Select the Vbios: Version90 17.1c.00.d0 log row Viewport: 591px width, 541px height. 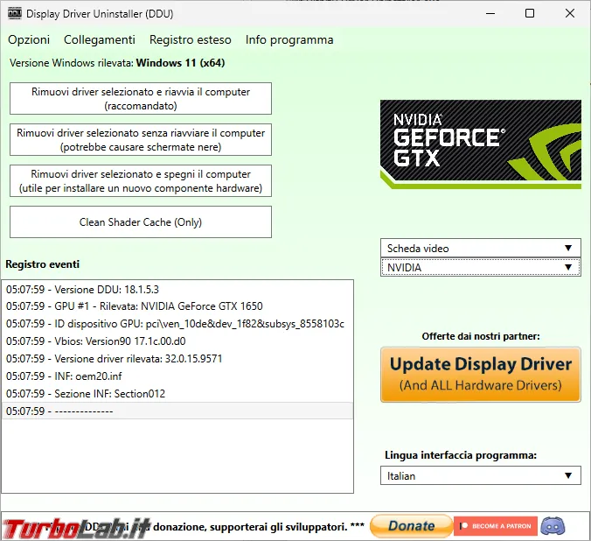pyautogui.click(x=177, y=341)
